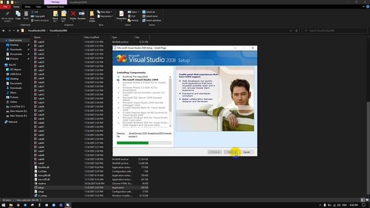The height and width of the screenshot is (208, 370).
Task: Refresh the Explorer address bar
Action: [297, 31]
